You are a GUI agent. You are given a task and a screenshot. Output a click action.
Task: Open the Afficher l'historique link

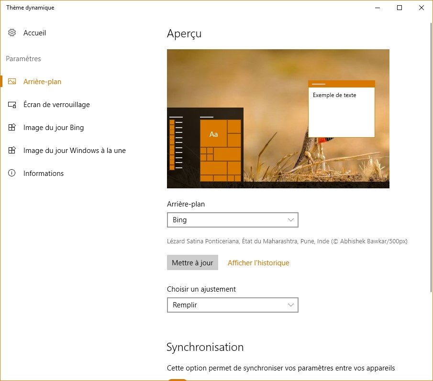pyautogui.click(x=258, y=263)
